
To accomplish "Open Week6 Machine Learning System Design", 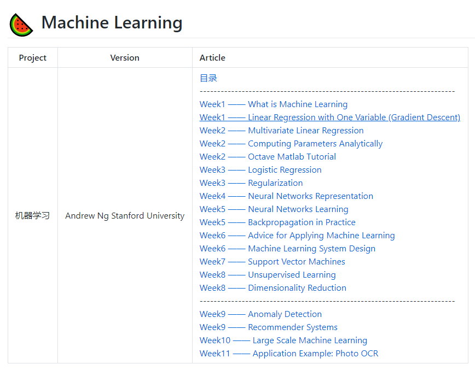I will pos(287,248).
